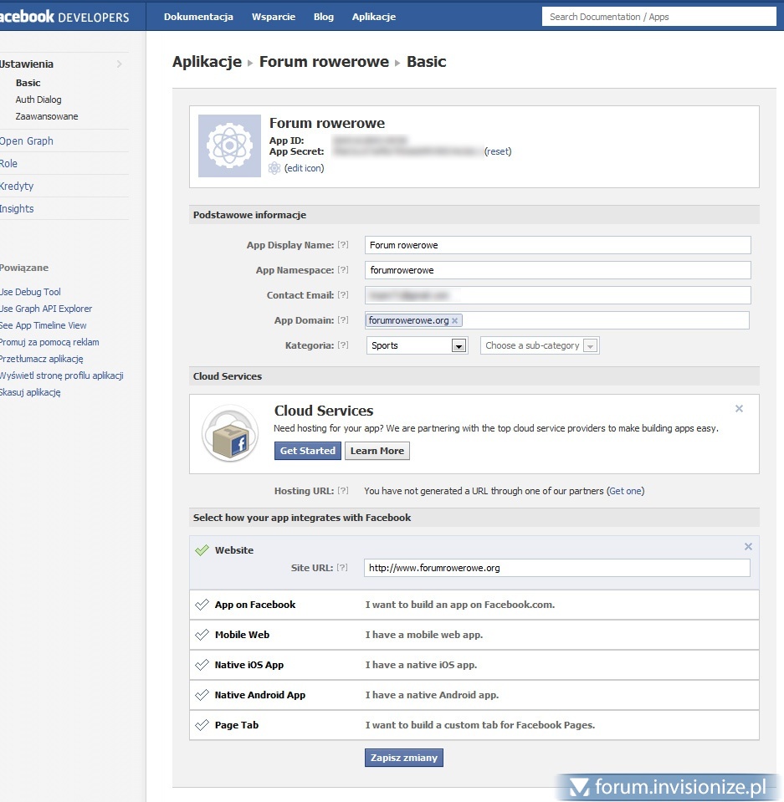
Task: Click help [?] next to App Namespace
Action: click(342, 270)
